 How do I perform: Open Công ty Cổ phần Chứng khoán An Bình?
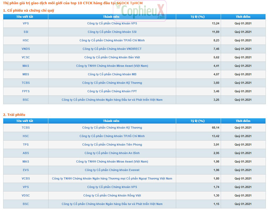(x=112, y=153)
